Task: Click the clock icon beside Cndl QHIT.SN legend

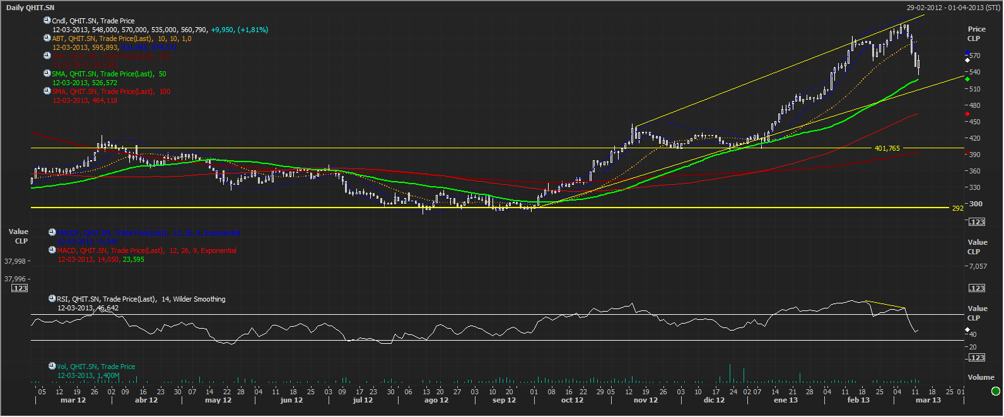Action: [47, 20]
